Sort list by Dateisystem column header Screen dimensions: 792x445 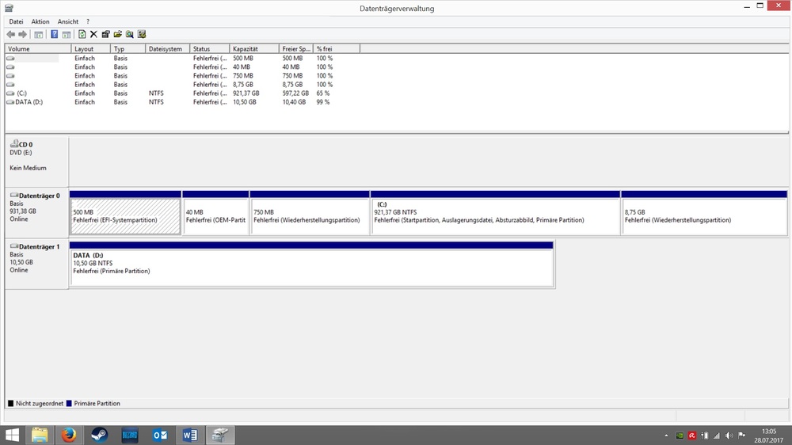167,49
